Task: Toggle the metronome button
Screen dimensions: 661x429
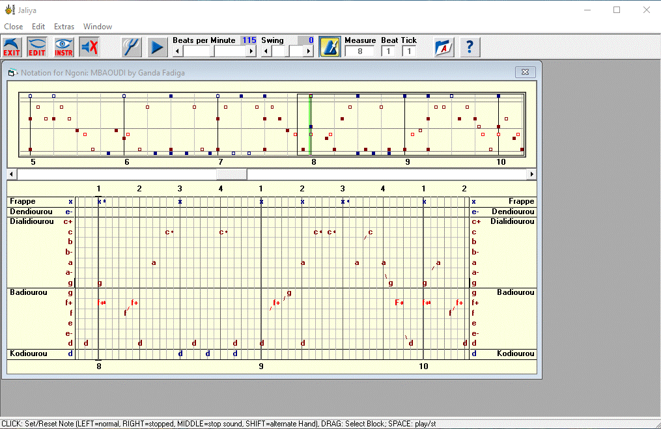Action: [x=330, y=47]
